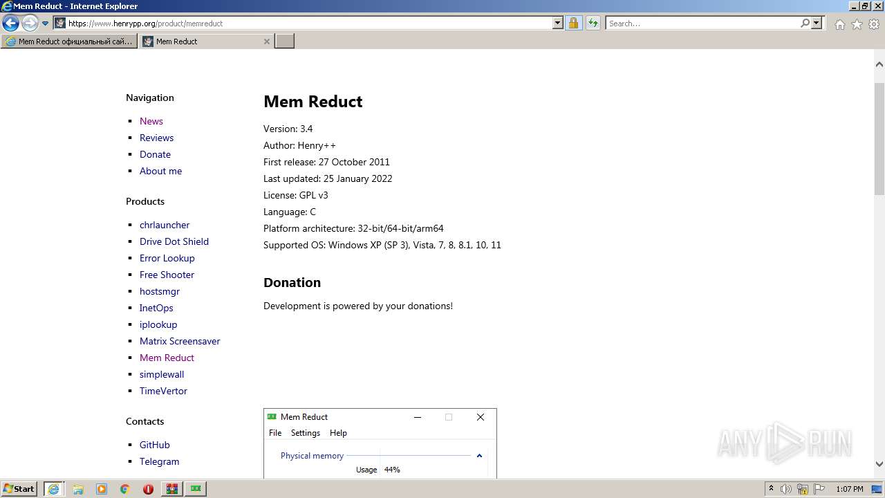This screenshot has height=498, width=885.
Task: Open the Home page icon
Action: pos(839,24)
